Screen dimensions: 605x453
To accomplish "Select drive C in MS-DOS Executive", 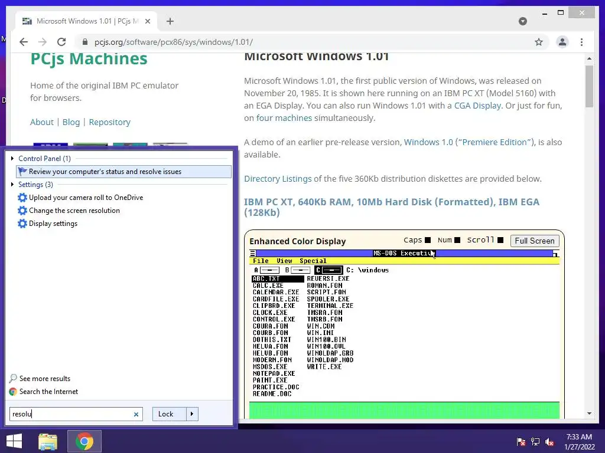I will point(328,270).
